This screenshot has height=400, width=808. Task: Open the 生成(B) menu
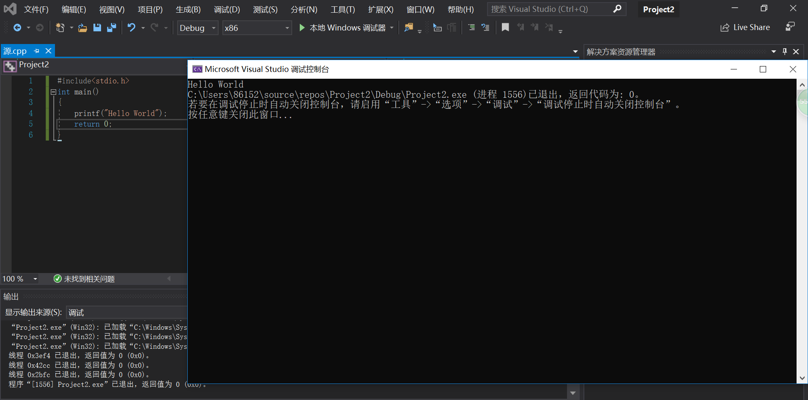click(188, 9)
